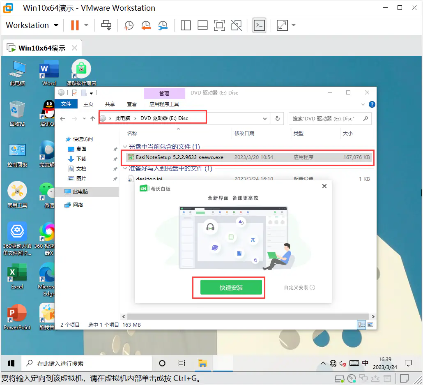Open the 查看 ribbon tab
This screenshot has height=385, width=423.
tap(131, 104)
